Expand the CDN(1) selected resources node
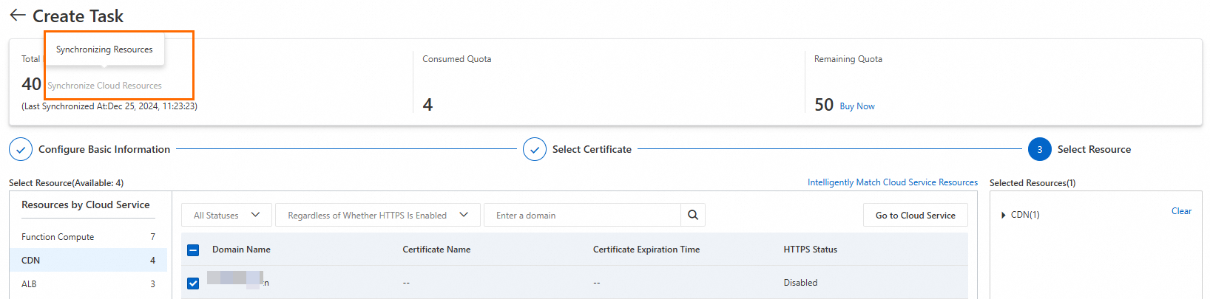This screenshot has width=1210, height=299. click(x=1004, y=215)
